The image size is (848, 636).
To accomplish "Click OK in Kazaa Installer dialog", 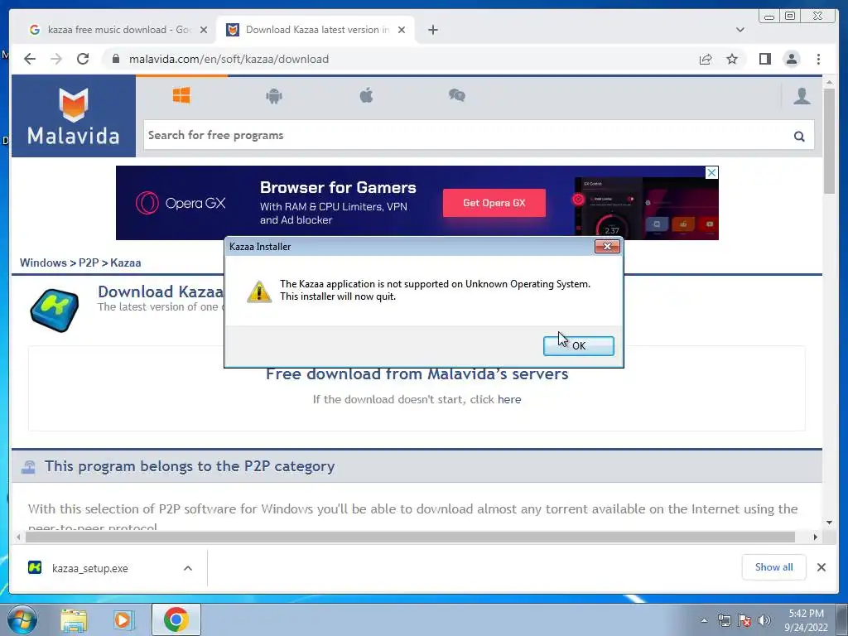I will (578, 345).
